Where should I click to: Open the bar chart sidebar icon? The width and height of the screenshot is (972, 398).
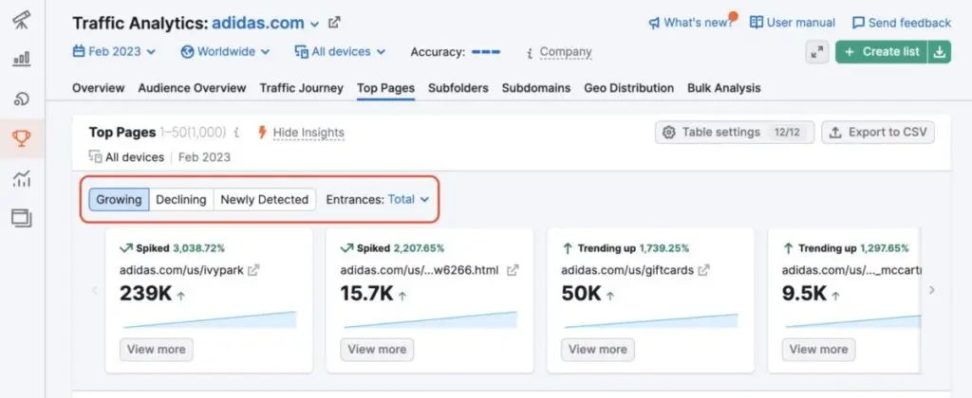click(21, 60)
